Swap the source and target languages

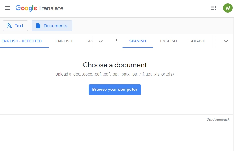pos(115,41)
